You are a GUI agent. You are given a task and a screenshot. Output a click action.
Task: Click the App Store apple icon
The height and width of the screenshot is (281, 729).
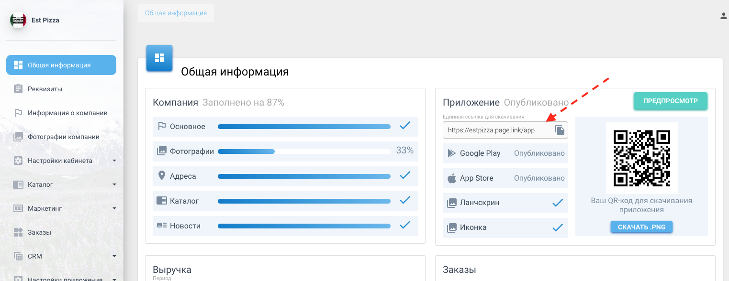pyautogui.click(x=451, y=178)
